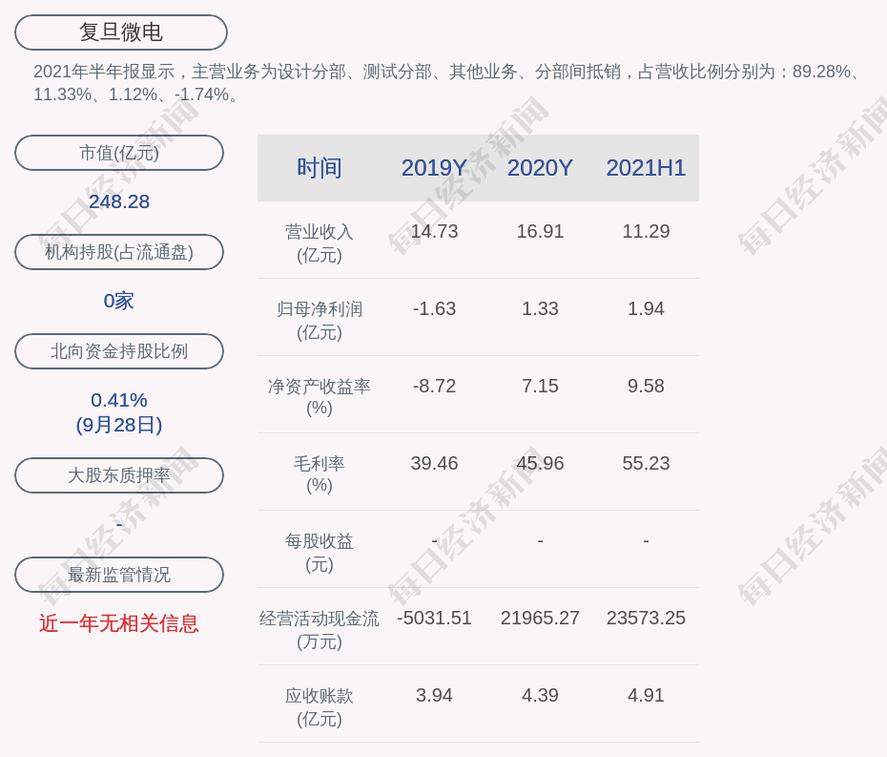
Task: Click ROE value 9.58
Action: 646,387
